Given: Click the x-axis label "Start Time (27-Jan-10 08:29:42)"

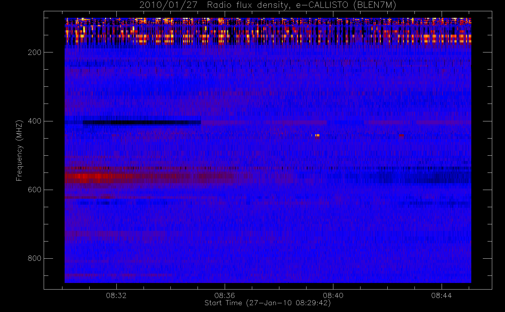Looking at the screenshot, I should click(267, 303).
